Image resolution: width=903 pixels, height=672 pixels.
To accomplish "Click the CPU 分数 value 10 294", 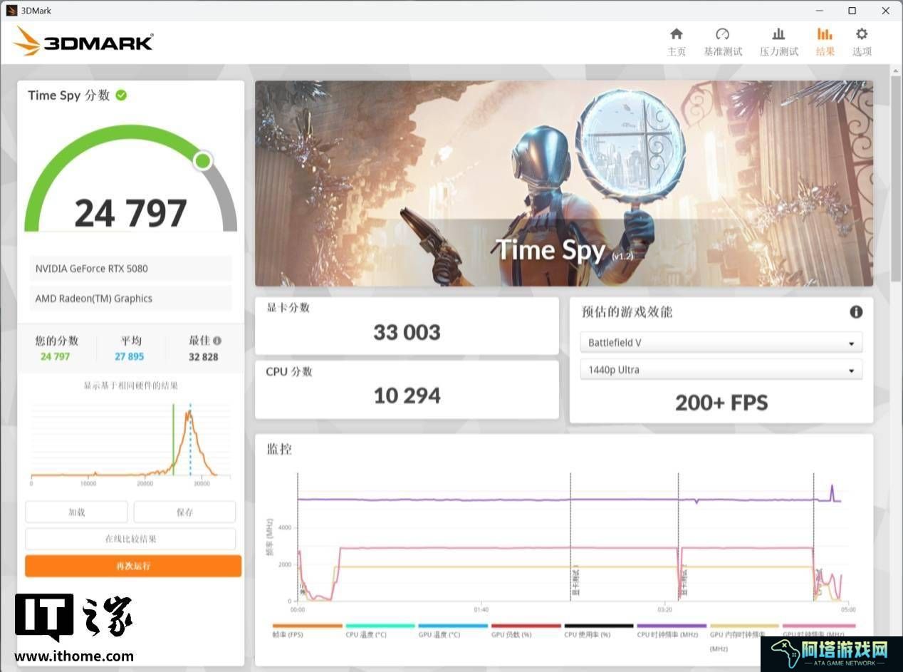I will point(407,396).
